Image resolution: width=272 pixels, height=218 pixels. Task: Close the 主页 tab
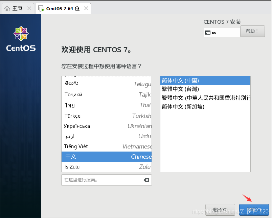click(29, 8)
